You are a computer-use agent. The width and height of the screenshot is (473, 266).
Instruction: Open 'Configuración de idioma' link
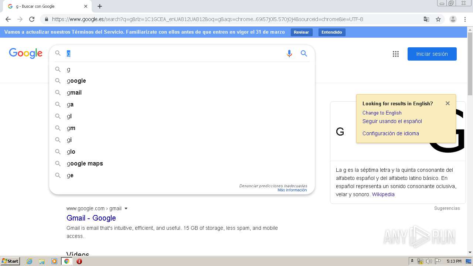391,134
